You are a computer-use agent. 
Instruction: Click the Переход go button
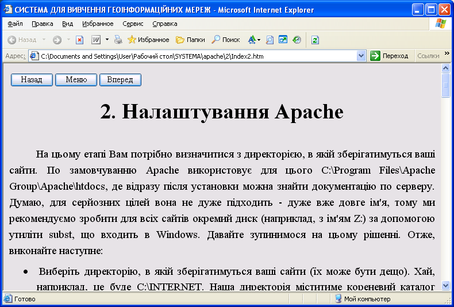click(390, 56)
